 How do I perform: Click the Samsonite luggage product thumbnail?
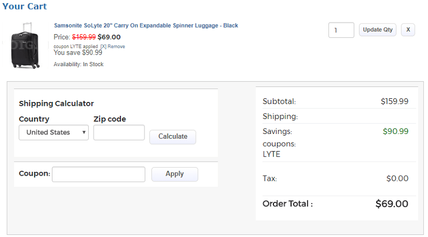pyautogui.click(x=25, y=45)
